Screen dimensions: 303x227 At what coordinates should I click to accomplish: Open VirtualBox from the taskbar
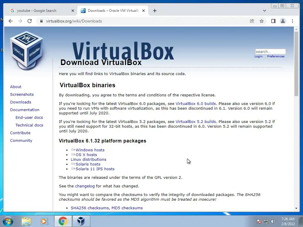(x=81, y=221)
